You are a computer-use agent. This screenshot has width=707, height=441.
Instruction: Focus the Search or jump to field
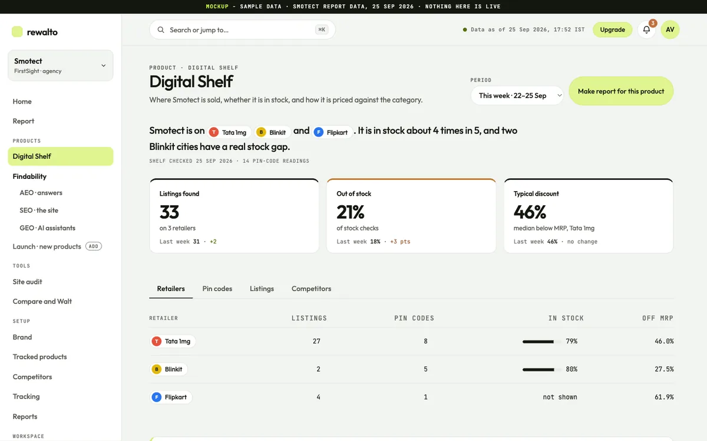tap(242, 30)
